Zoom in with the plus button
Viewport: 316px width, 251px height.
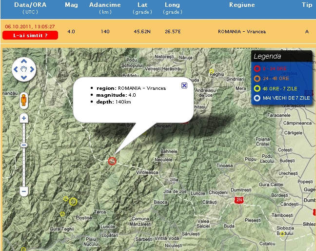tap(24, 118)
